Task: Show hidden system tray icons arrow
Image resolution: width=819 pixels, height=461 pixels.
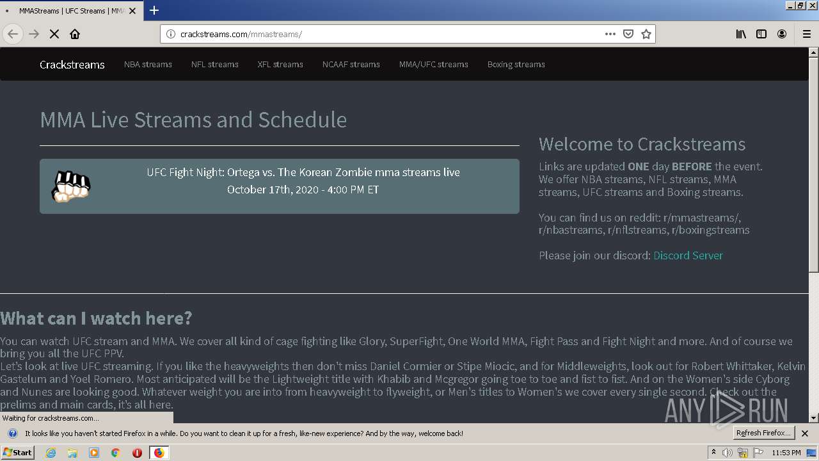Action: click(713, 453)
